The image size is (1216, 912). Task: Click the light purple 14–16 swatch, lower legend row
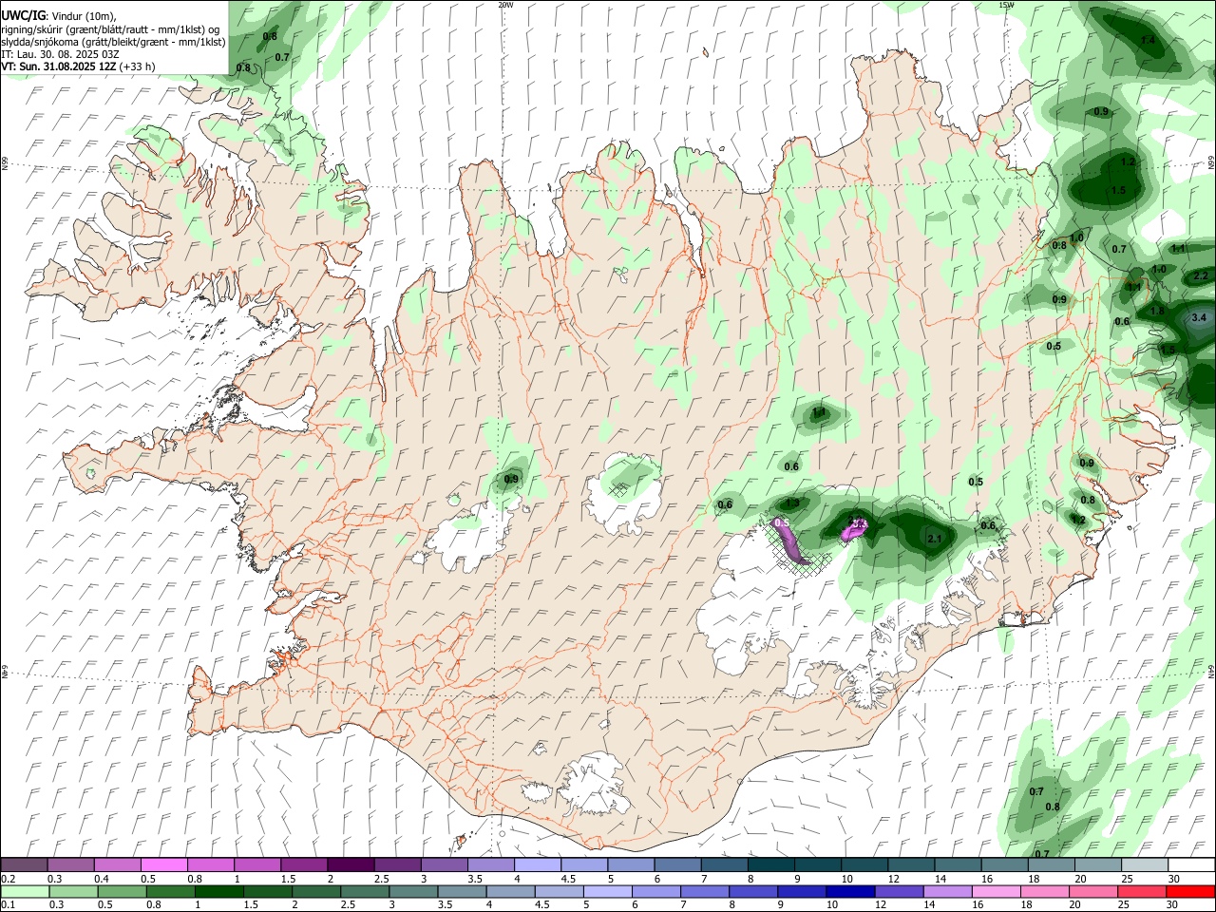(947, 891)
